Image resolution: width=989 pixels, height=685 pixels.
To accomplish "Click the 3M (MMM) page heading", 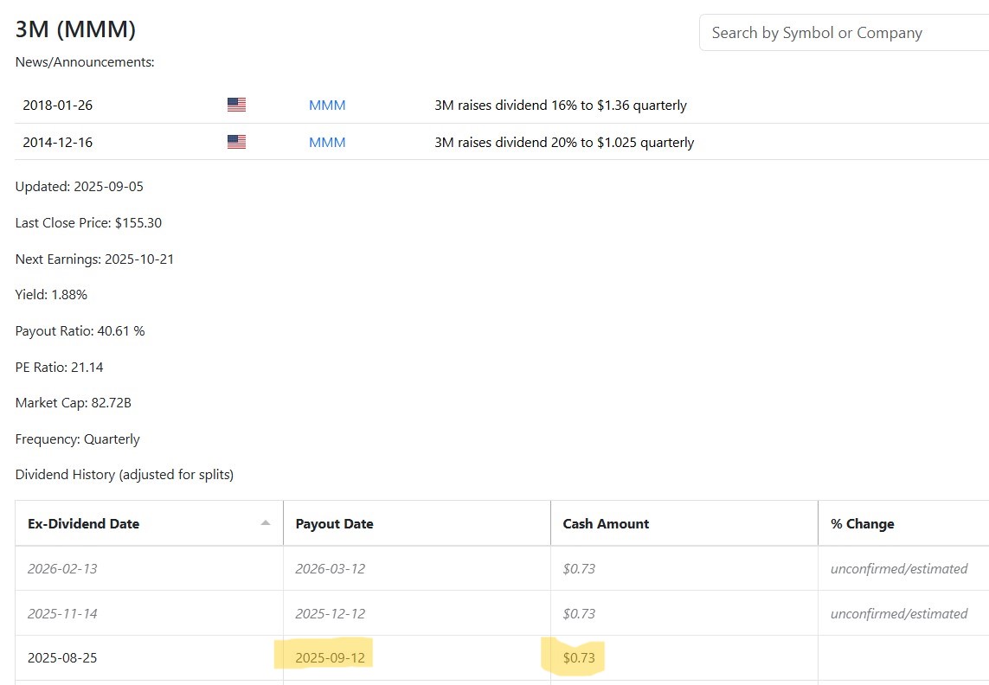I will click(75, 29).
